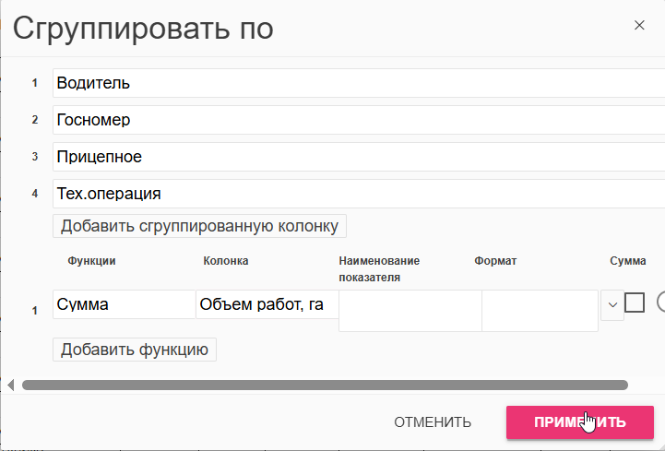Click the Объем работ, га column field
Viewport: 665px width, 451px height.
267,304
